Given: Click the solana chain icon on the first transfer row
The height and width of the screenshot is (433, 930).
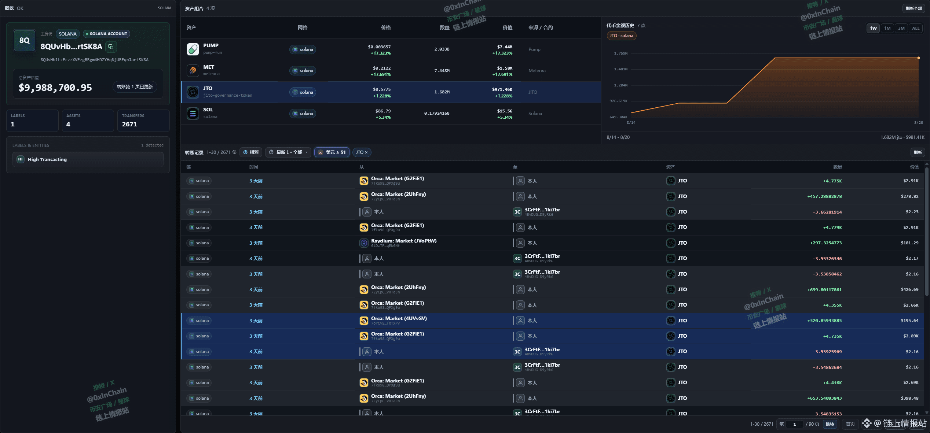Looking at the screenshot, I should tap(192, 181).
